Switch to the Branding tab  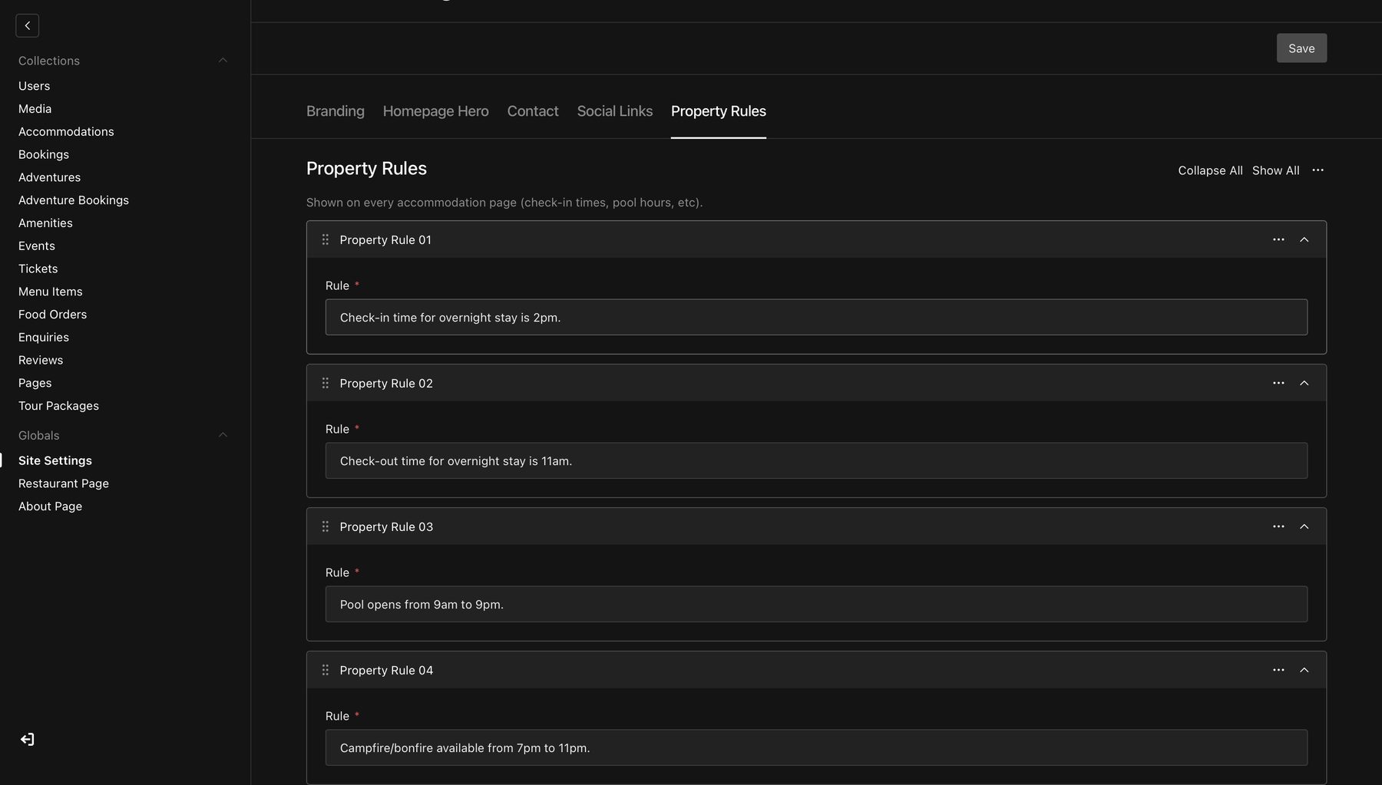coord(336,111)
